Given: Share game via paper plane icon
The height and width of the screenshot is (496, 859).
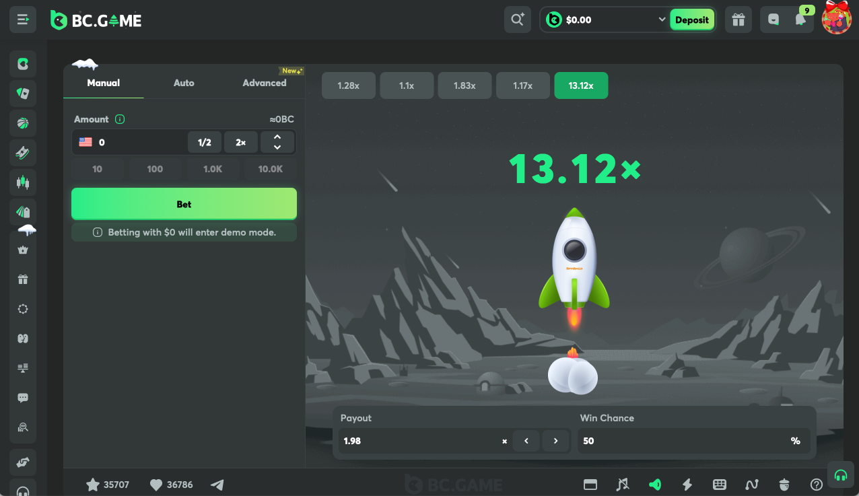Looking at the screenshot, I should point(217,485).
